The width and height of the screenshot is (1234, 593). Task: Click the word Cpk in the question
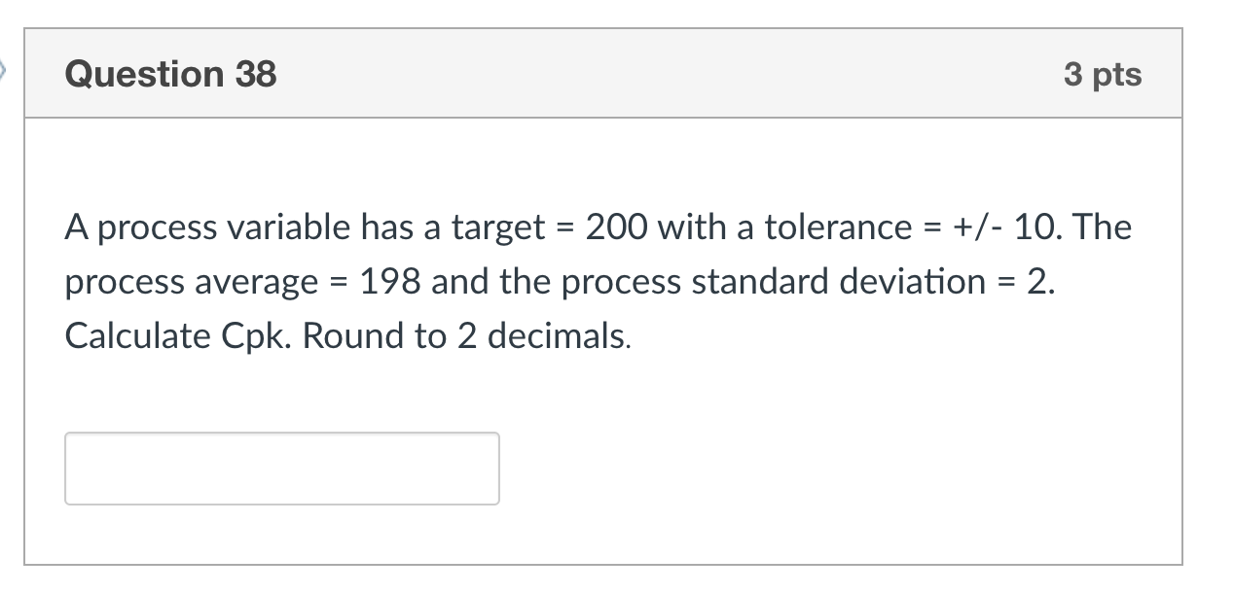[250, 335]
